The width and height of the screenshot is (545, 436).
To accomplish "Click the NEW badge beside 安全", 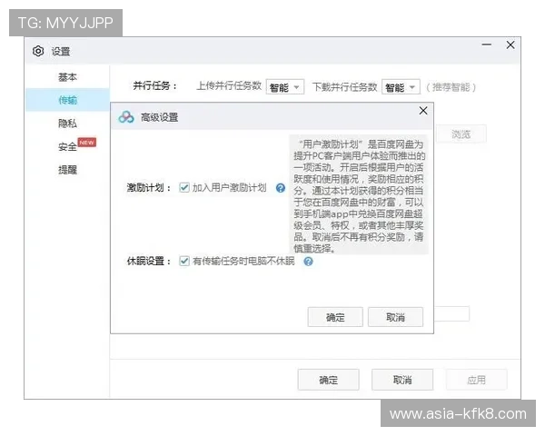I will point(87,143).
